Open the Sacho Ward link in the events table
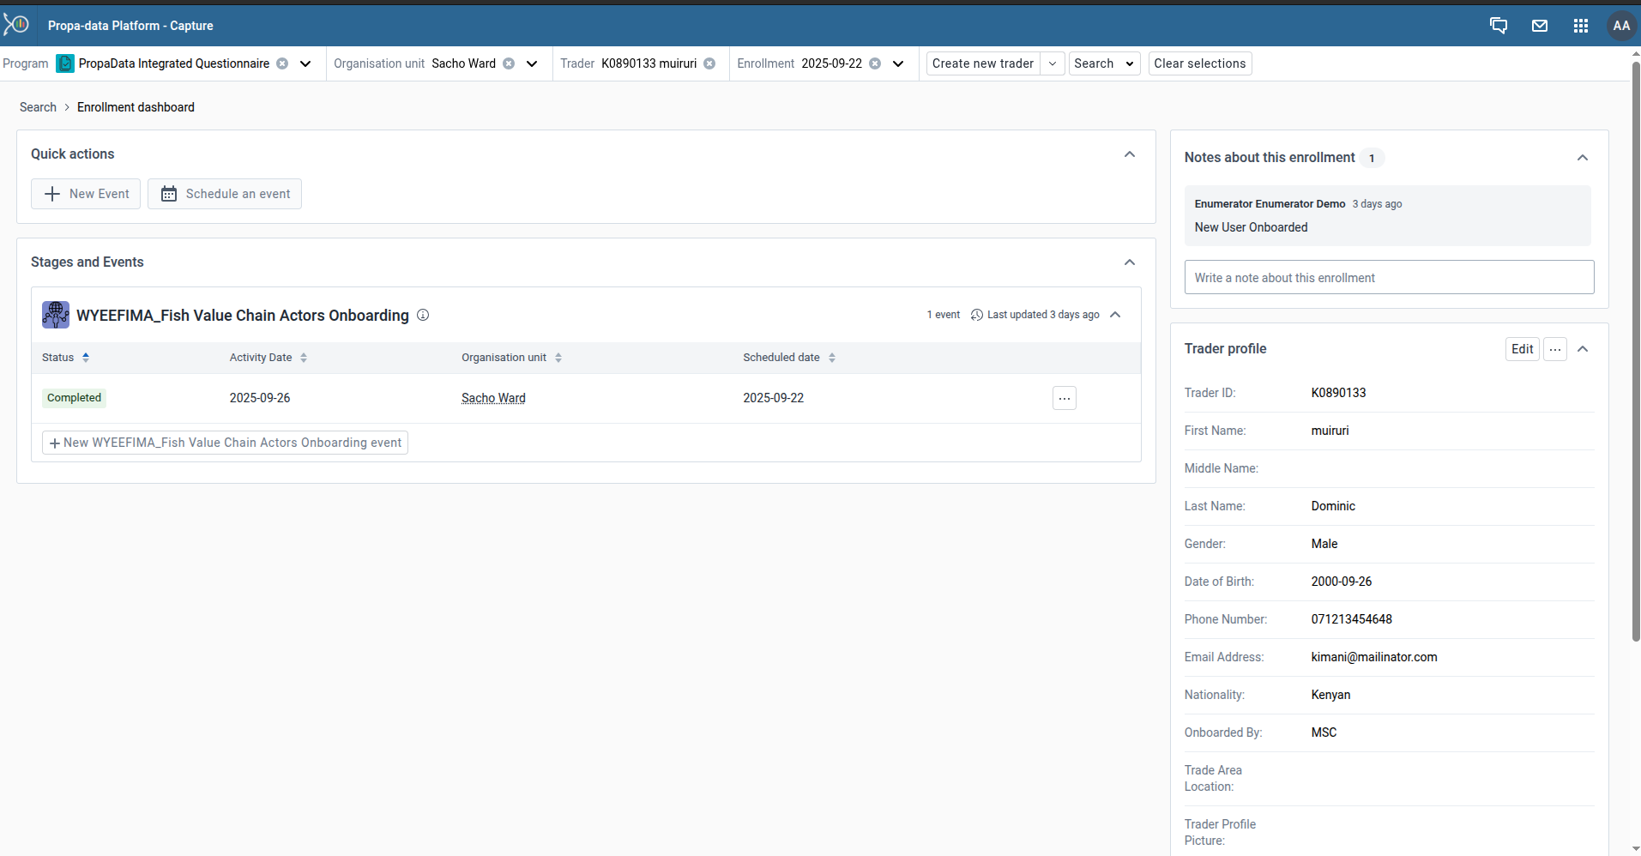The height and width of the screenshot is (856, 1641). (493, 397)
